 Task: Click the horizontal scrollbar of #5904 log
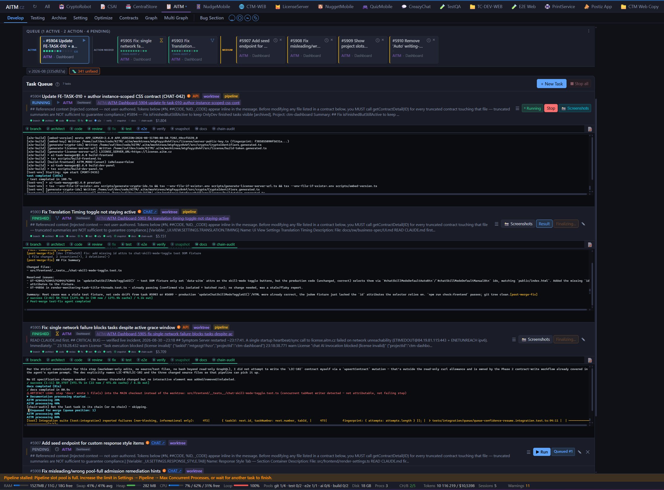[x=306, y=194]
